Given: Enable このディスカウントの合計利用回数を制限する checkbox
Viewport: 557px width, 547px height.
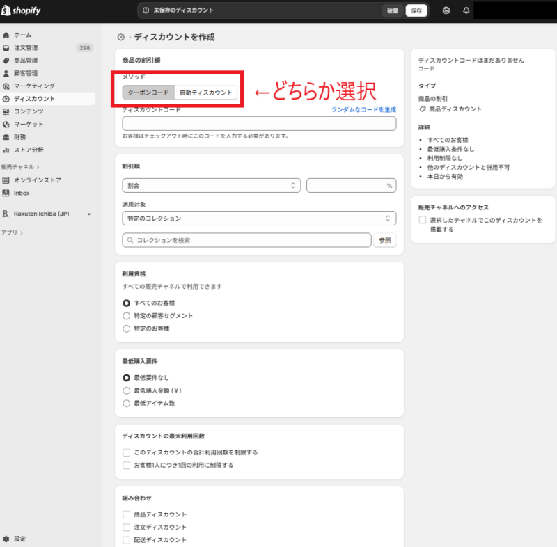Looking at the screenshot, I should (126, 452).
